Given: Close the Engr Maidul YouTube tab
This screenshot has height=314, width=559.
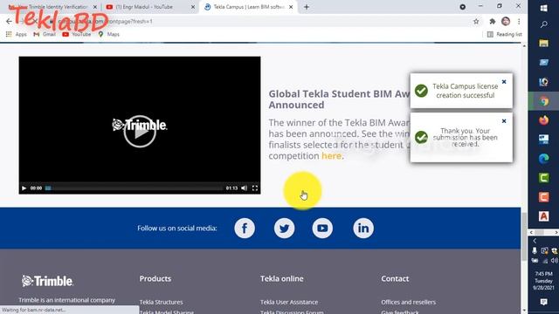Looking at the screenshot, I should [193, 7].
